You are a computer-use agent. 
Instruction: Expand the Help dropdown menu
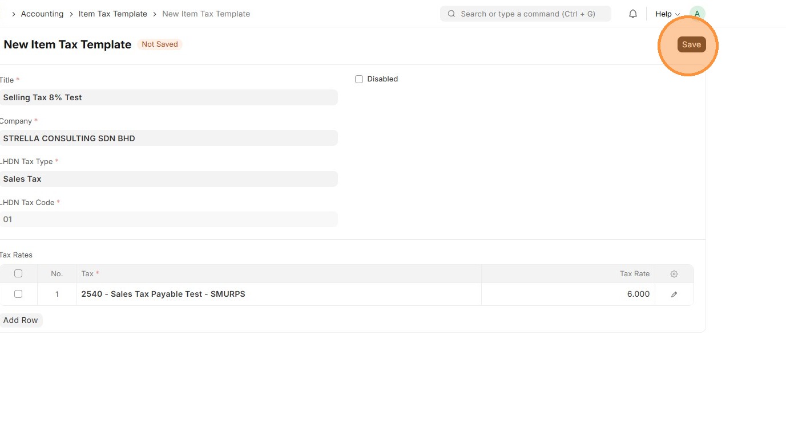667,14
